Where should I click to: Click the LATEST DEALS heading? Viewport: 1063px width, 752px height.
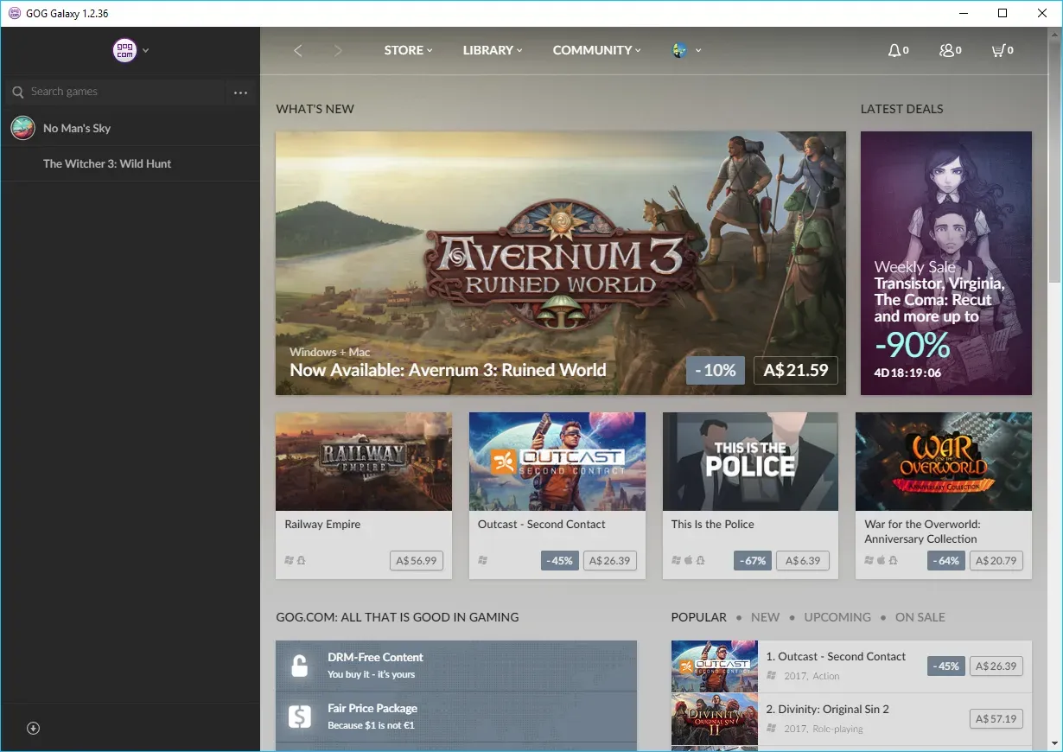(x=902, y=109)
